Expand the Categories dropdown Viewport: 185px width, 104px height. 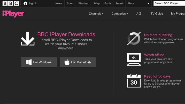[120, 14]
